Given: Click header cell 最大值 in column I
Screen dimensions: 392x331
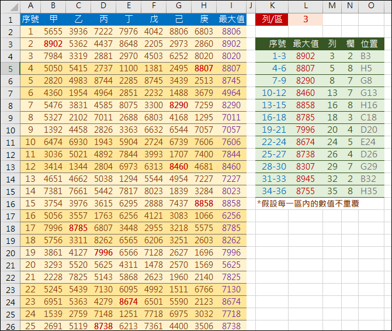Looking at the screenshot, I should [x=231, y=19].
